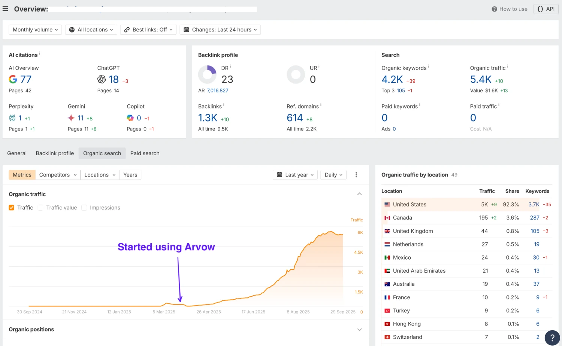This screenshot has height=346, width=562.
Task: Click the Top 3 value 105
Action: (401, 91)
